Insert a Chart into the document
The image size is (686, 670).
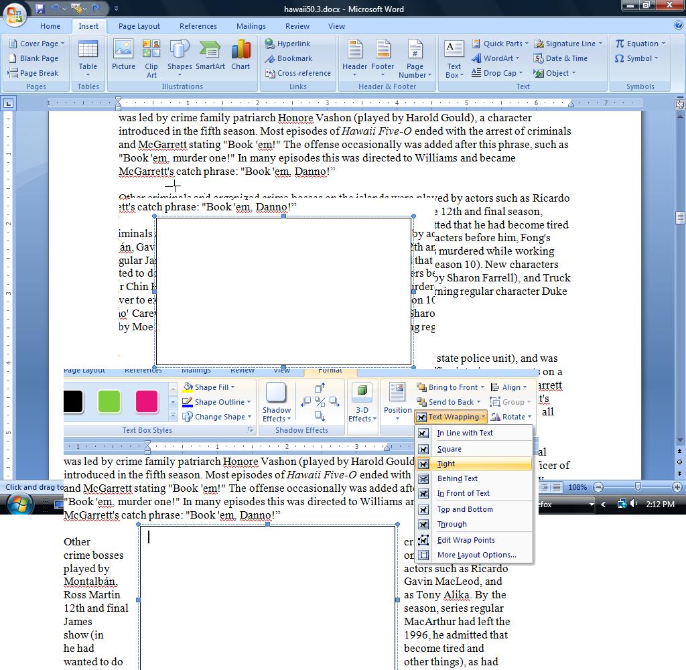(x=241, y=54)
